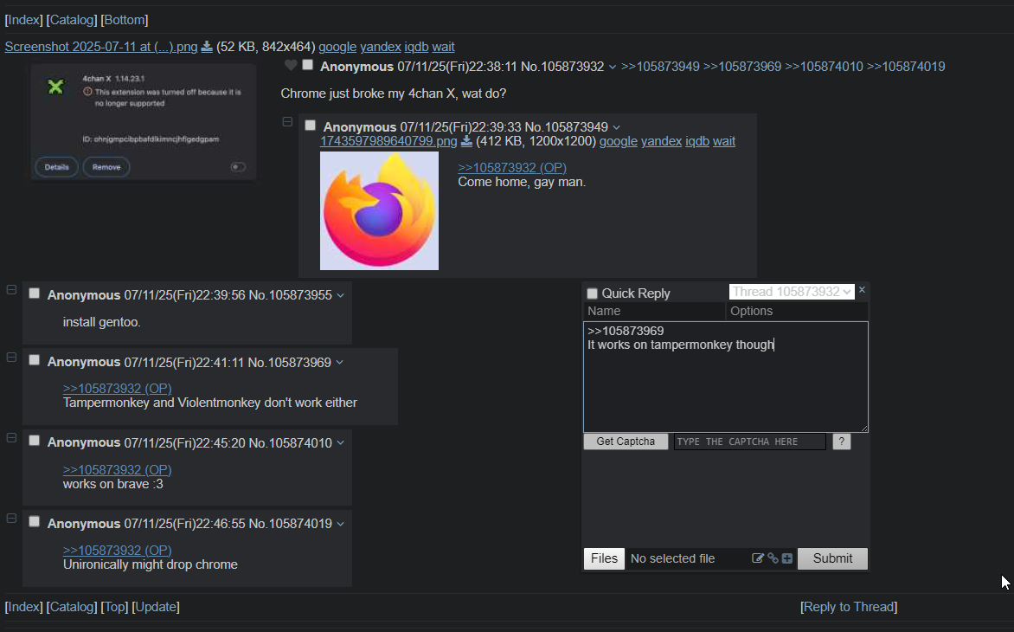Click the 'No selected file' label
Image resolution: width=1014 pixels, height=632 pixels.
672,558
